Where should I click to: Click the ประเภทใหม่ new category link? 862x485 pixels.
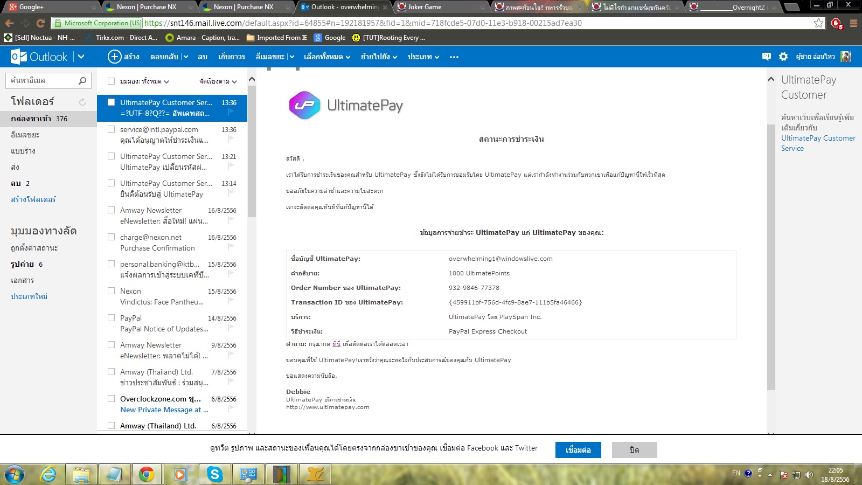click(29, 296)
